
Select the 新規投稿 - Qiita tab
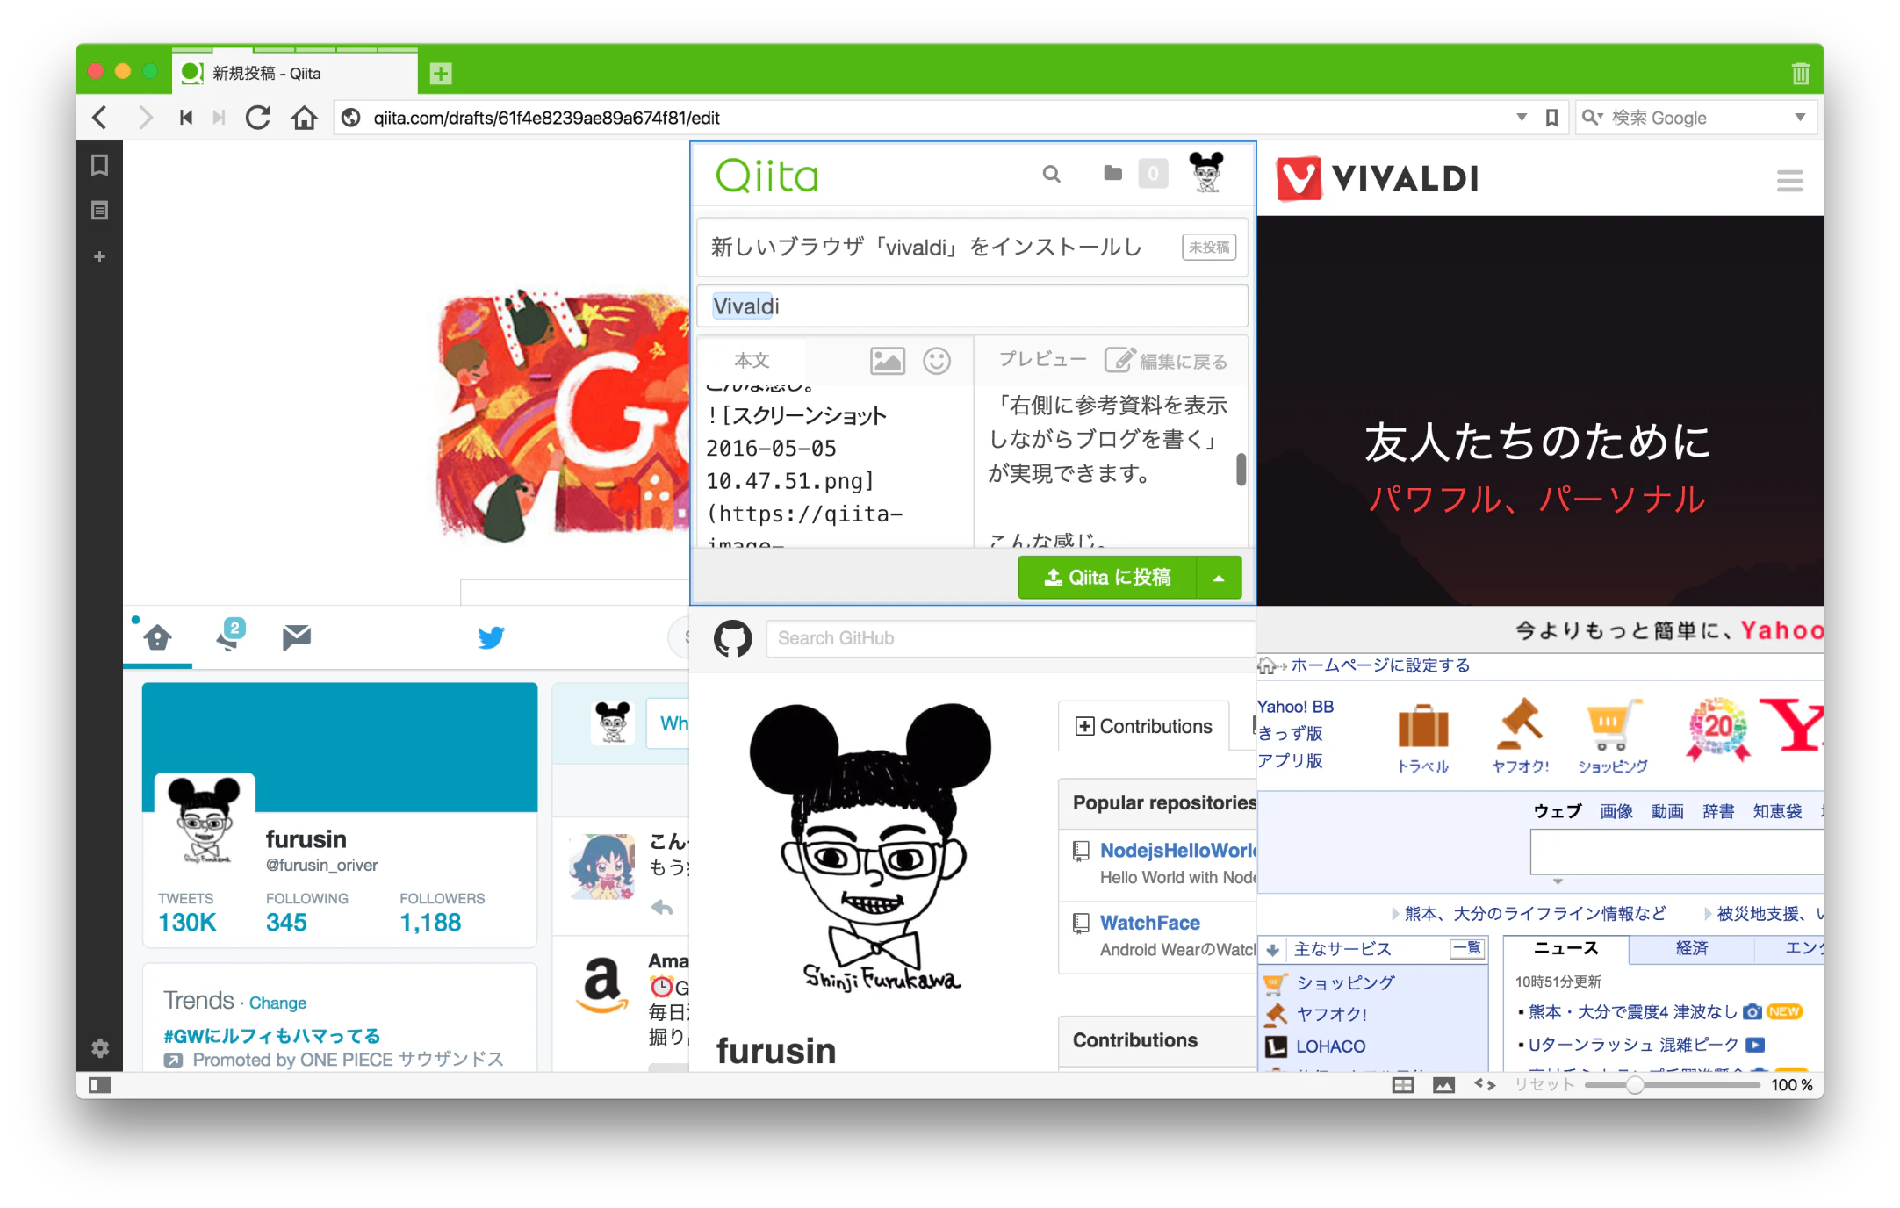(x=296, y=74)
